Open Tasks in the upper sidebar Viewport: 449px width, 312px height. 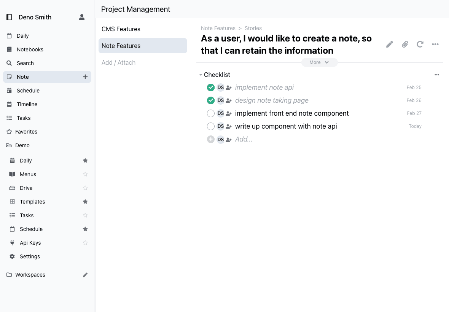click(x=47, y=118)
